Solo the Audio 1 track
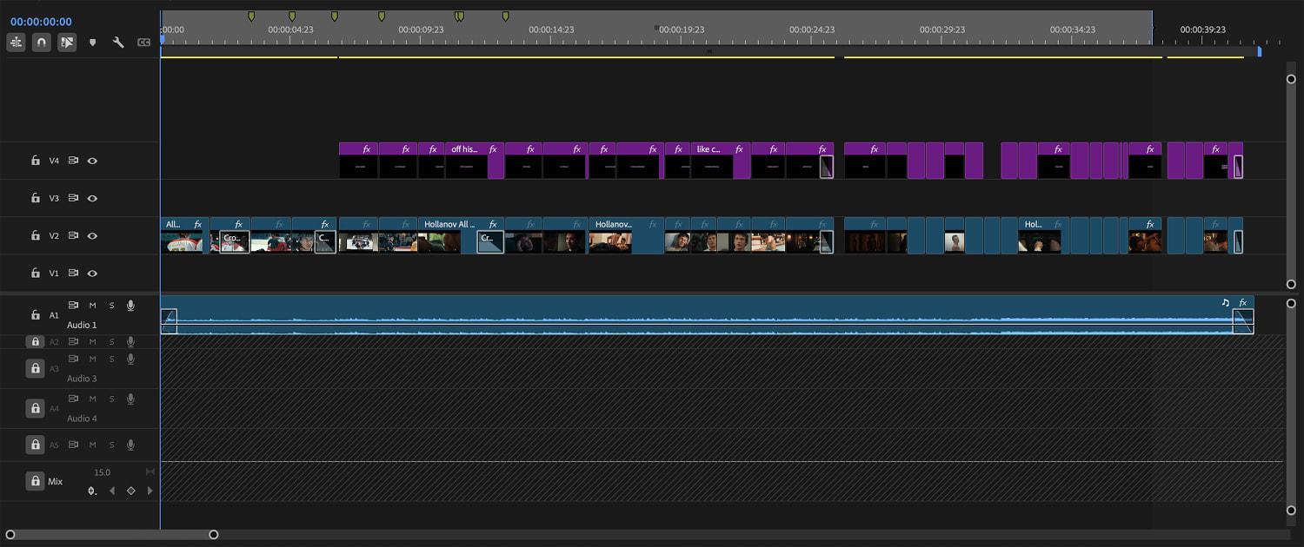Image resolution: width=1304 pixels, height=547 pixels. click(x=111, y=306)
